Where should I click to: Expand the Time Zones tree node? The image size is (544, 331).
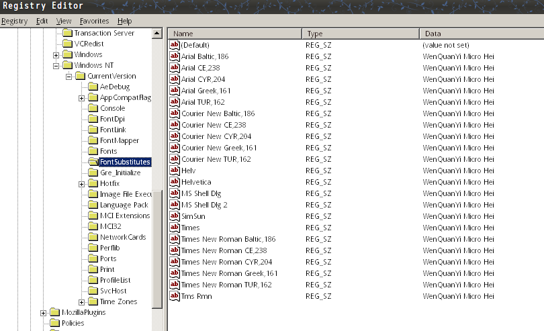(81, 303)
